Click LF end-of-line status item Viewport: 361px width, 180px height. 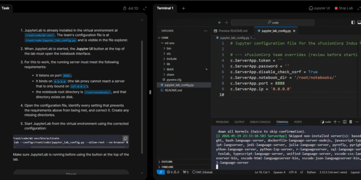[302, 172]
